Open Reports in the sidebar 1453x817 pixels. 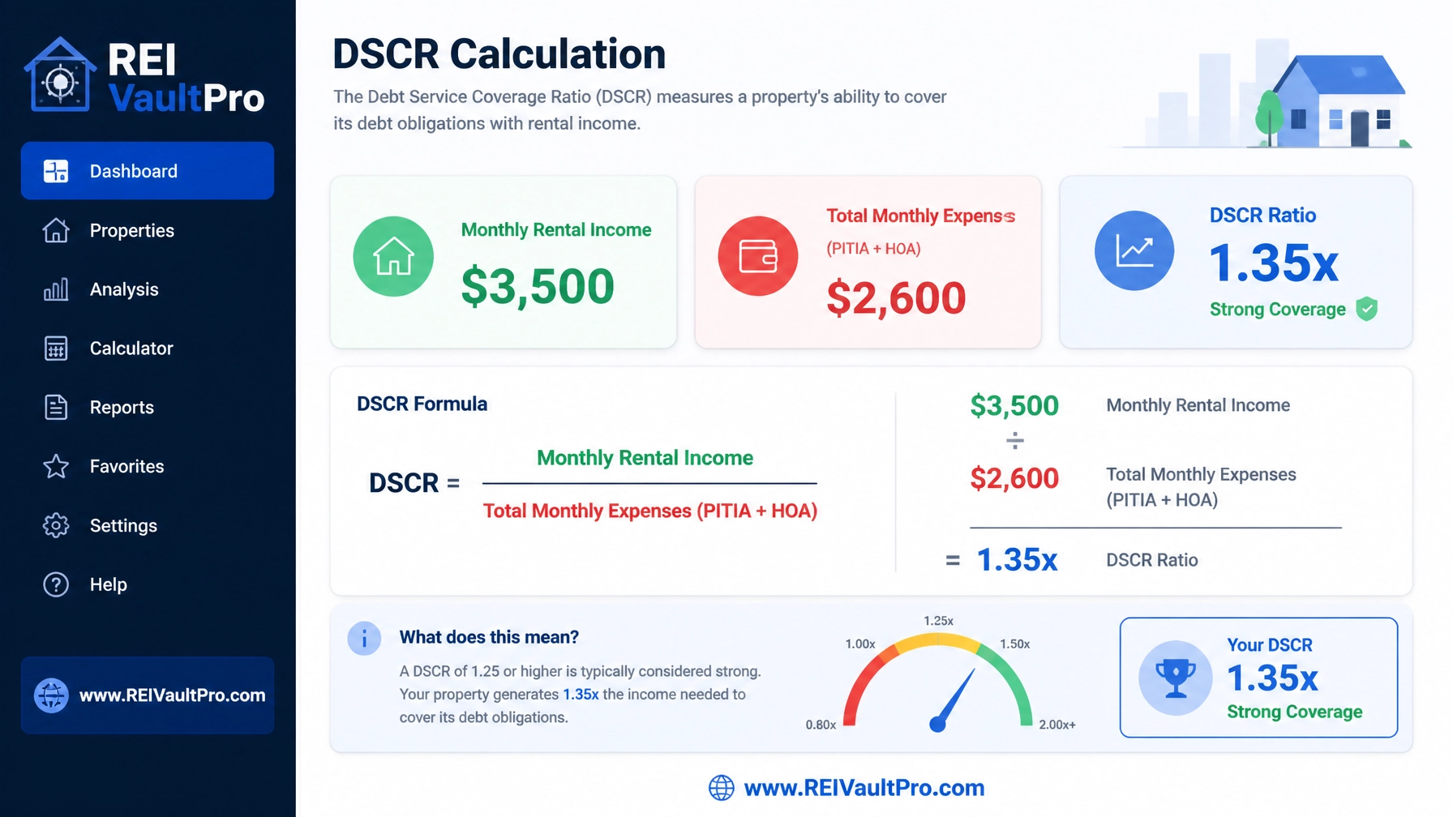pos(148,407)
